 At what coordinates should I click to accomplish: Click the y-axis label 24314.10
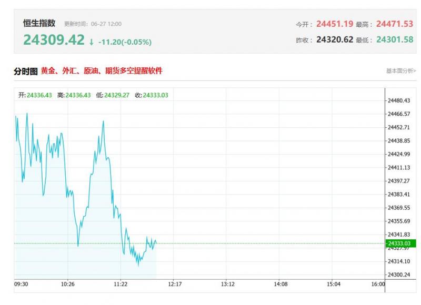tap(399, 261)
